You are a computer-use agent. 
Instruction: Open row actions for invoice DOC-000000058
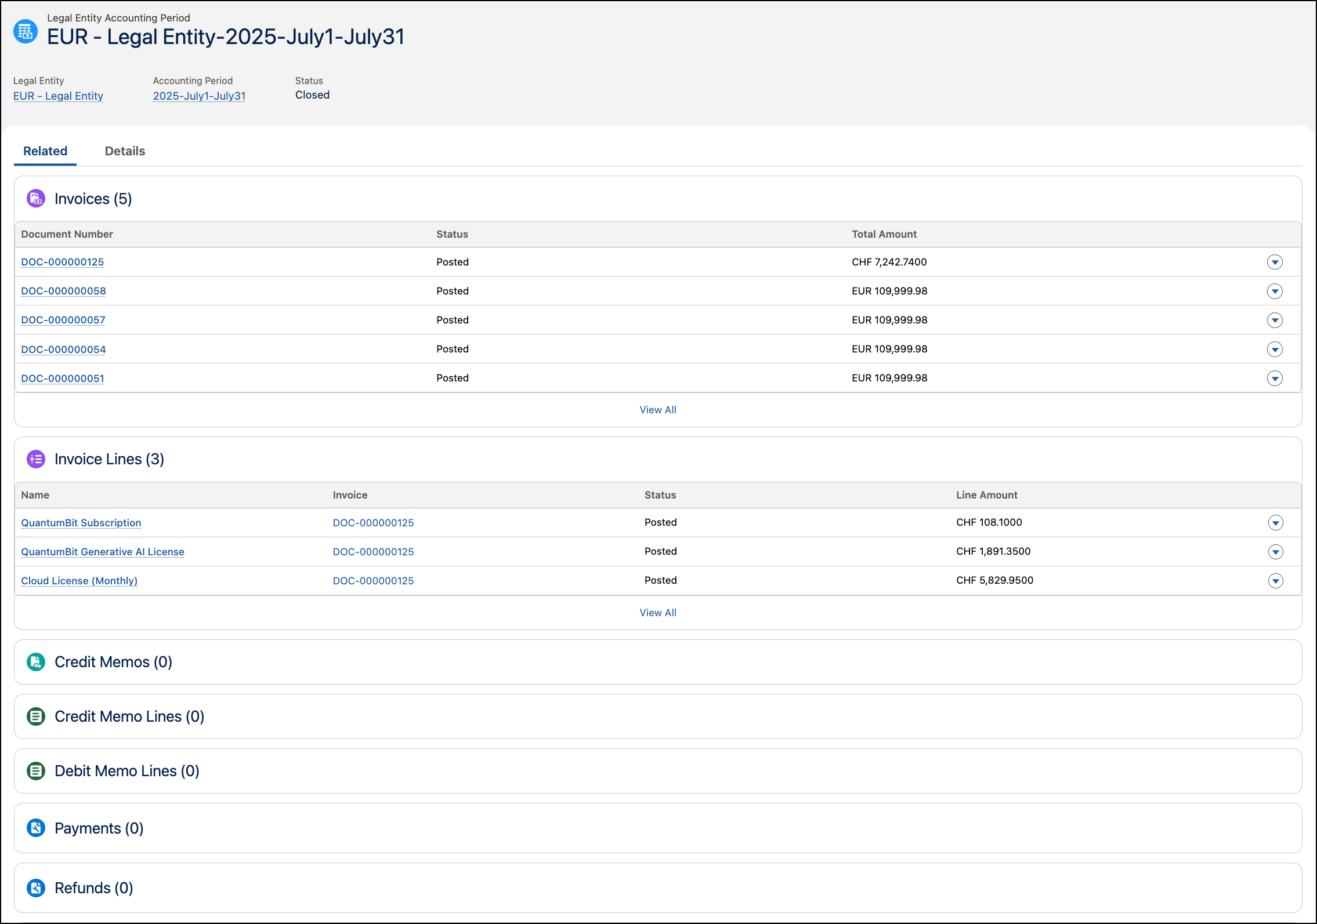(x=1275, y=291)
